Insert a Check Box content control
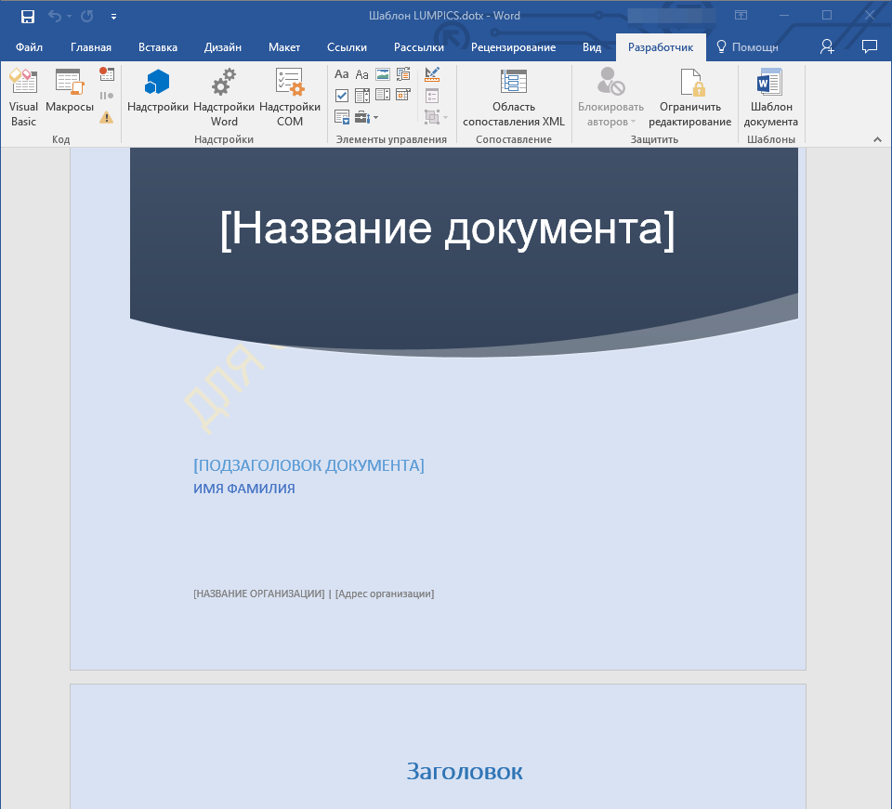Screen dimensions: 892x809 [342, 96]
